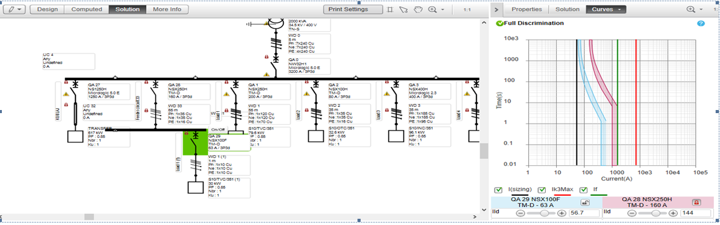Uncheck the If curve checkbox
The image size is (720, 225).
coord(584,190)
